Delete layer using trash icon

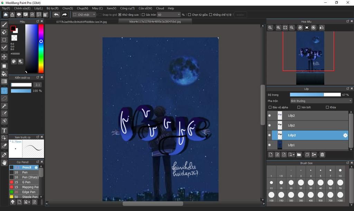pyautogui.click(x=322, y=155)
